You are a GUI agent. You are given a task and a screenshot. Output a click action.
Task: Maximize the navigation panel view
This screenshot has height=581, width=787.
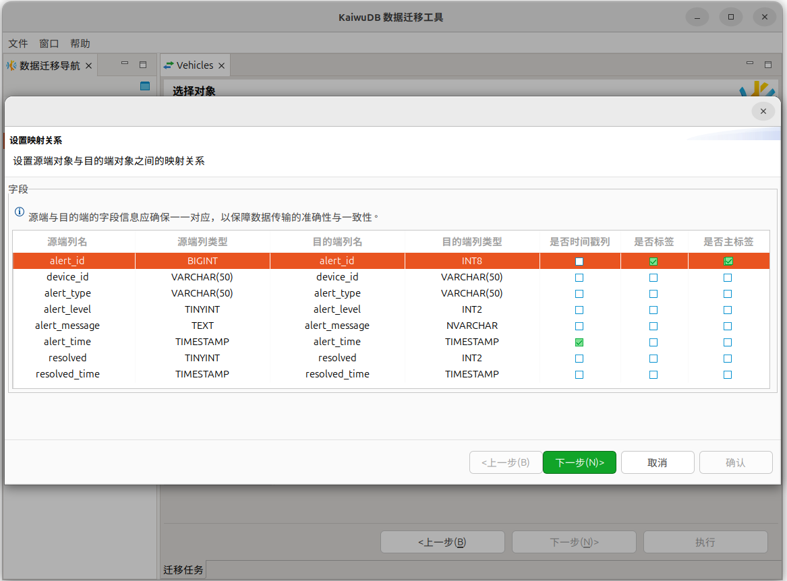(143, 65)
